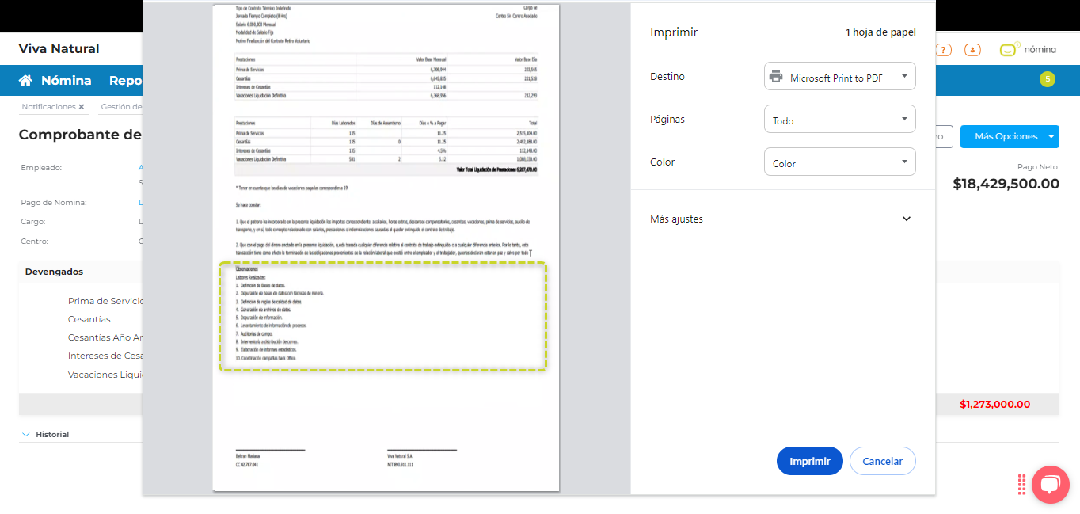Open the Repo… menu item in the blue bar
The image size is (1080, 514).
coord(125,80)
